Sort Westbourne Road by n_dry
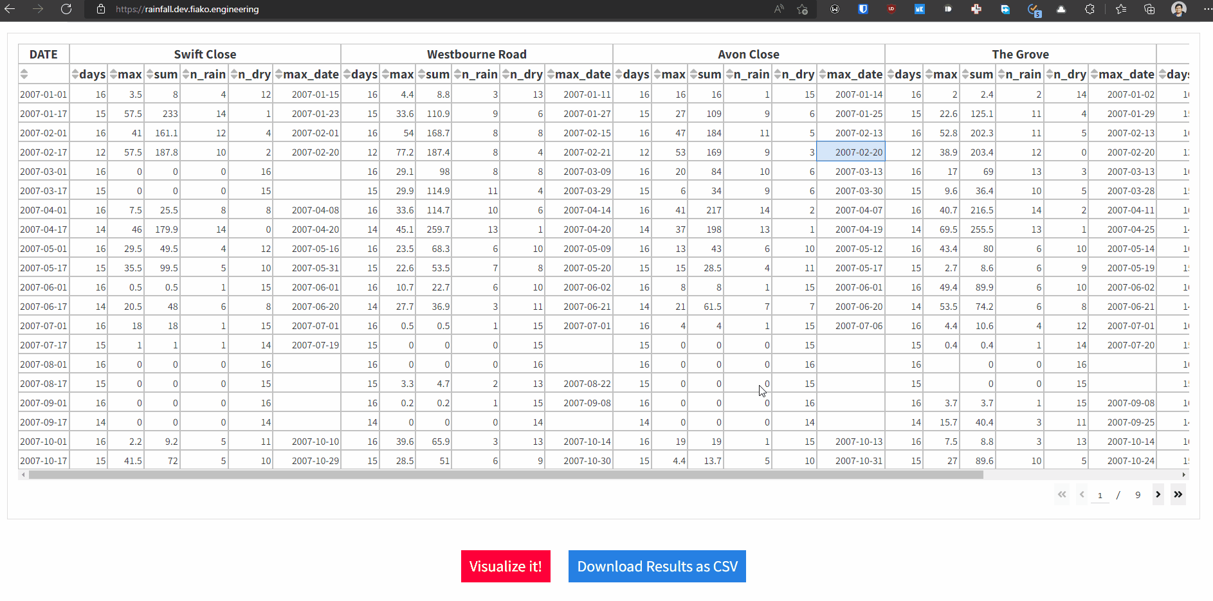 coord(506,74)
